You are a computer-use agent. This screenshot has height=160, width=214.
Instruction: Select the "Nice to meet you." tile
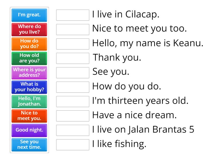point(29,116)
